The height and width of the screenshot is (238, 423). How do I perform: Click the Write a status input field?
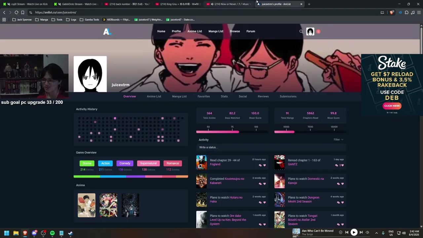point(271,147)
